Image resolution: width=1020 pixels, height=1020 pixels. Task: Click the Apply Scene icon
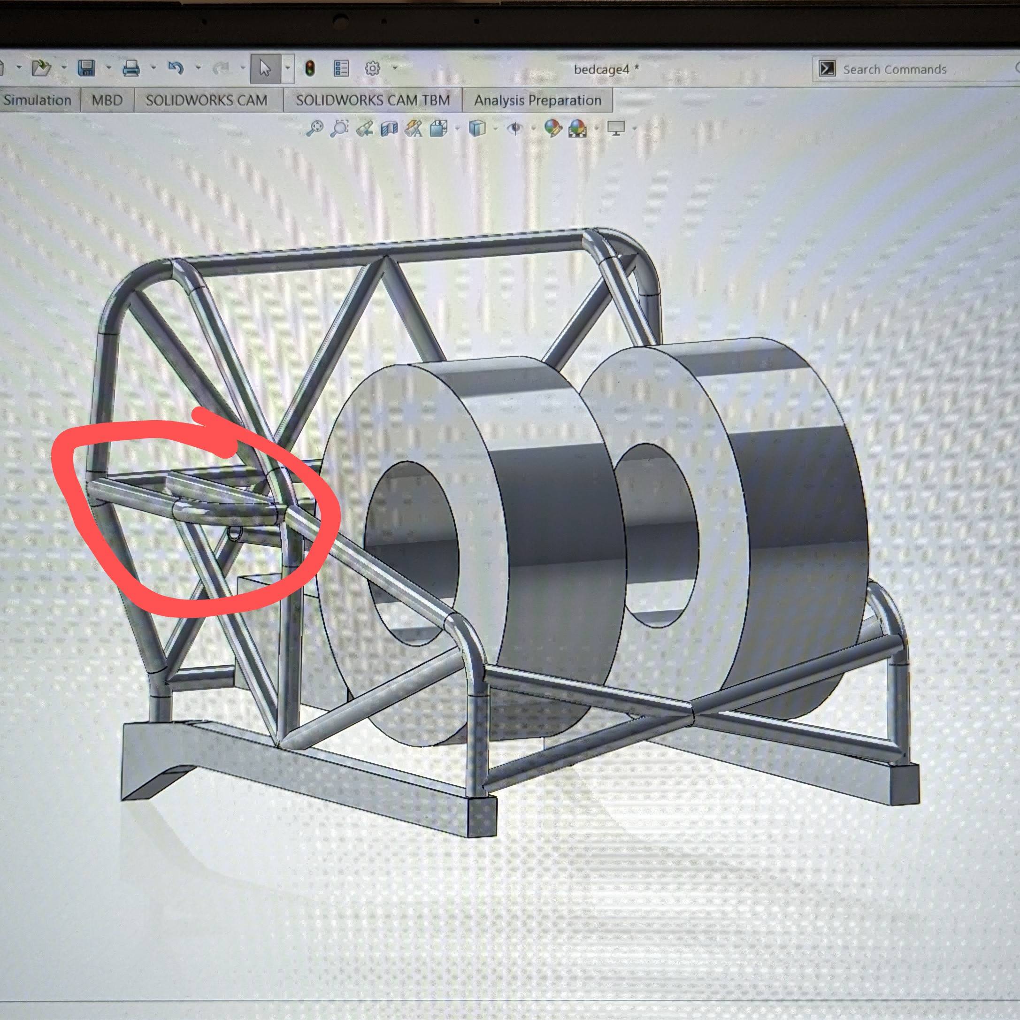pyautogui.click(x=577, y=129)
